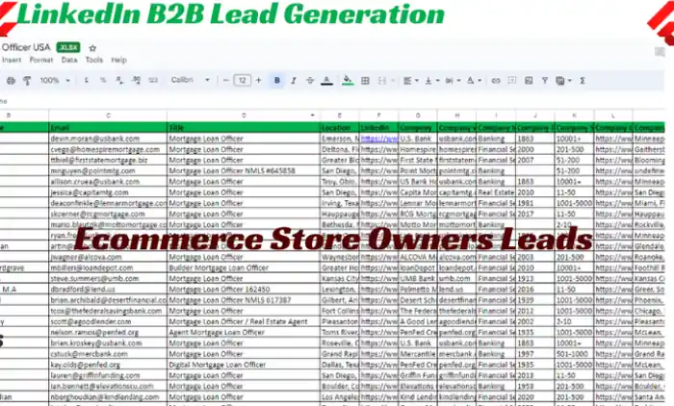Viewport: 674px width, 406px height.
Task: Open the Help menu
Action: coord(119,60)
